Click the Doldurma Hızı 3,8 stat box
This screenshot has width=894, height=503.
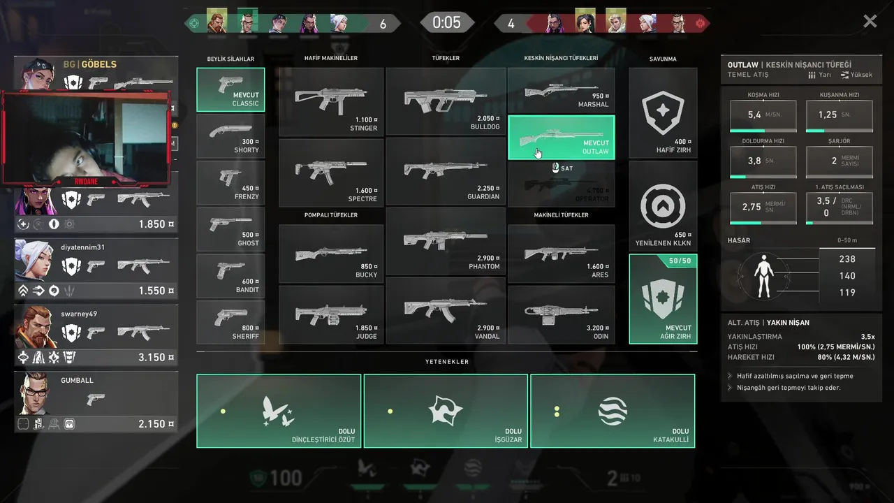pos(763,161)
